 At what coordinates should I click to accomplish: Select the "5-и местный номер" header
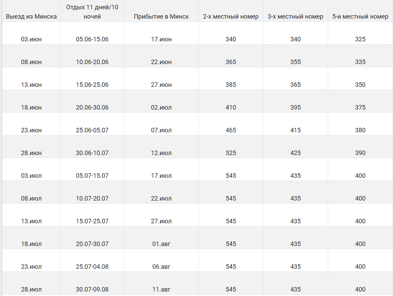[x=360, y=17]
